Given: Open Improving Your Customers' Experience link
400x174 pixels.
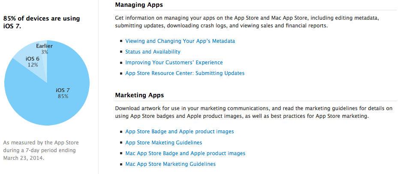Looking at the screenshot, I should 174,63.
